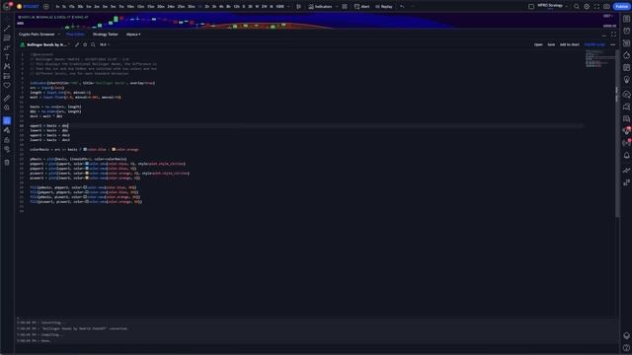Toggle the highlighted magnet mode button
This screenshot has width=632, height=355.
(x=7, y=120)
